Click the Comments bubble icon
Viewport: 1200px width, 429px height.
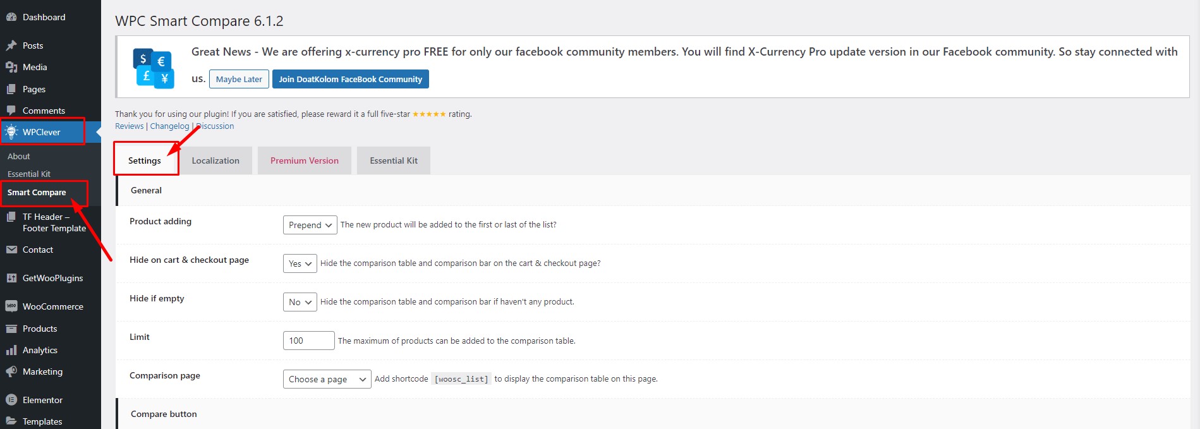click(x=11, y=111)
